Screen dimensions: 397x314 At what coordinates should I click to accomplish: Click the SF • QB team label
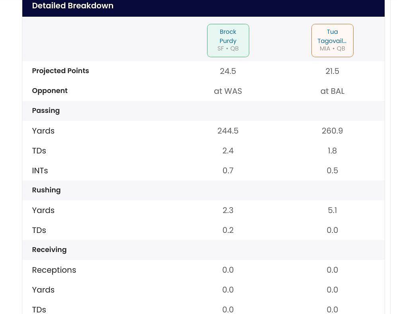(x=228, y=48)
